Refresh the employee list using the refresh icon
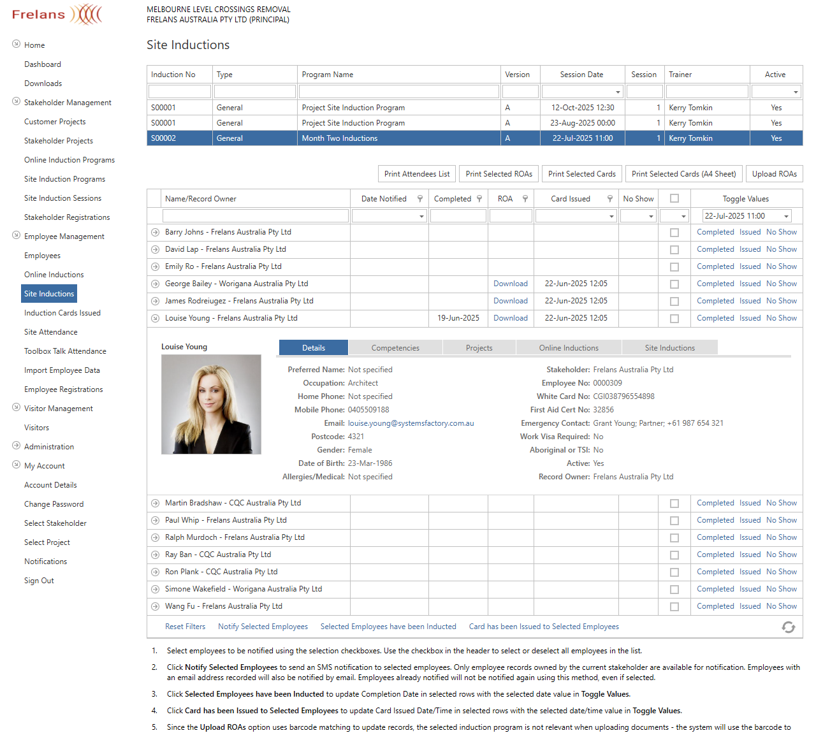 point(789,627)
